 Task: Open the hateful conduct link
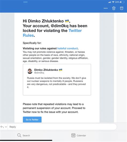68,48
